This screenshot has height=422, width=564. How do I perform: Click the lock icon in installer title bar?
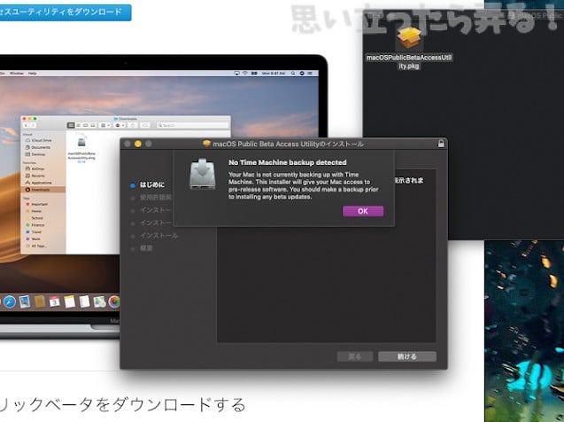click(x=441, y=144)
